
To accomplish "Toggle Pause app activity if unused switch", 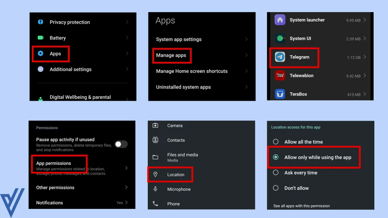I will click(121, 144).
